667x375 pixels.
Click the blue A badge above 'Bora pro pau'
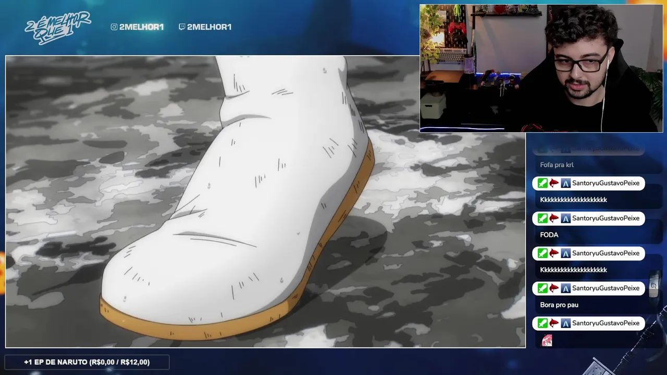click(565, 288)
